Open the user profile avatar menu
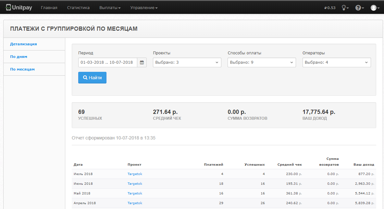 click(x=375, y=8)
